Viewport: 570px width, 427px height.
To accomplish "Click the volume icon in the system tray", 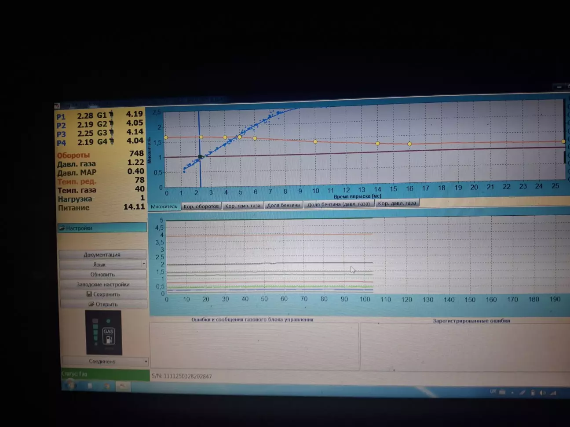I will [542, 393].
